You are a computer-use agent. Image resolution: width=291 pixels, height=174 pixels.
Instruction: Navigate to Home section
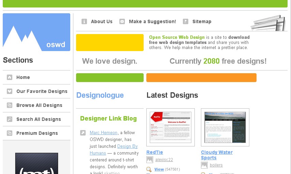click(x=23, y=77)
